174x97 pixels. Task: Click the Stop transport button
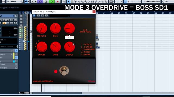pyautogui.click(x=46, y=2)
